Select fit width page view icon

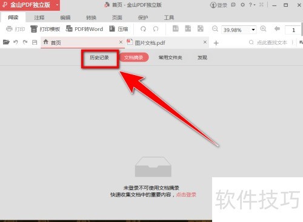pos(188,28)
